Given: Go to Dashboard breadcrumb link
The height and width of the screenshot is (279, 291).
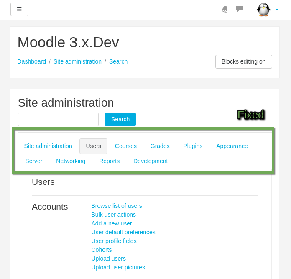Looking at the screenshot, I should 31,61.
